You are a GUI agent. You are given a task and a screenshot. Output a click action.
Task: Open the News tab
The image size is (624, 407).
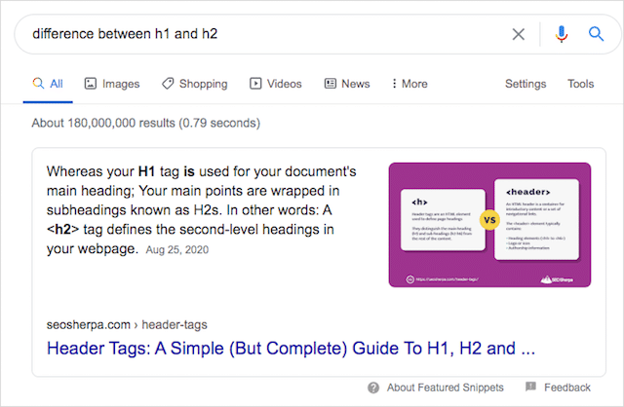click(347, 84)
